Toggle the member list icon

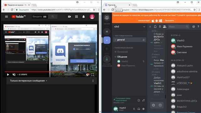click(x=165, y=27)
